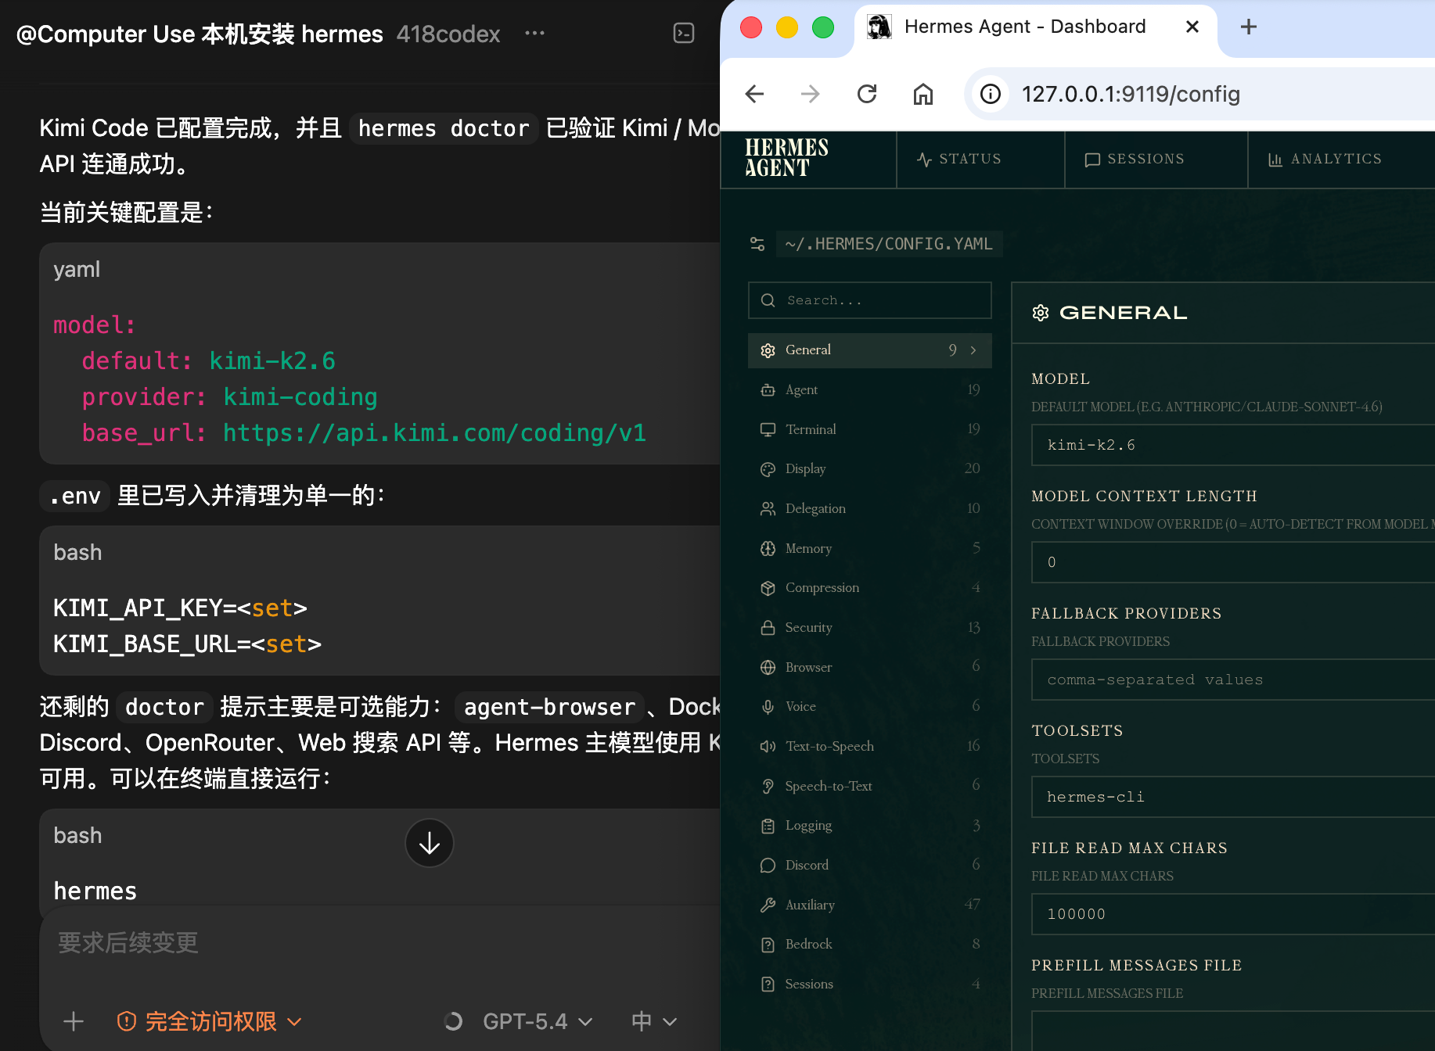Click the Memory brain icon in sidebar
Screen dimensions: 1435x1051
click(x=768, y=548)
